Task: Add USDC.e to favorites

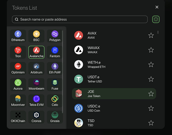Action: click(151, 108)
